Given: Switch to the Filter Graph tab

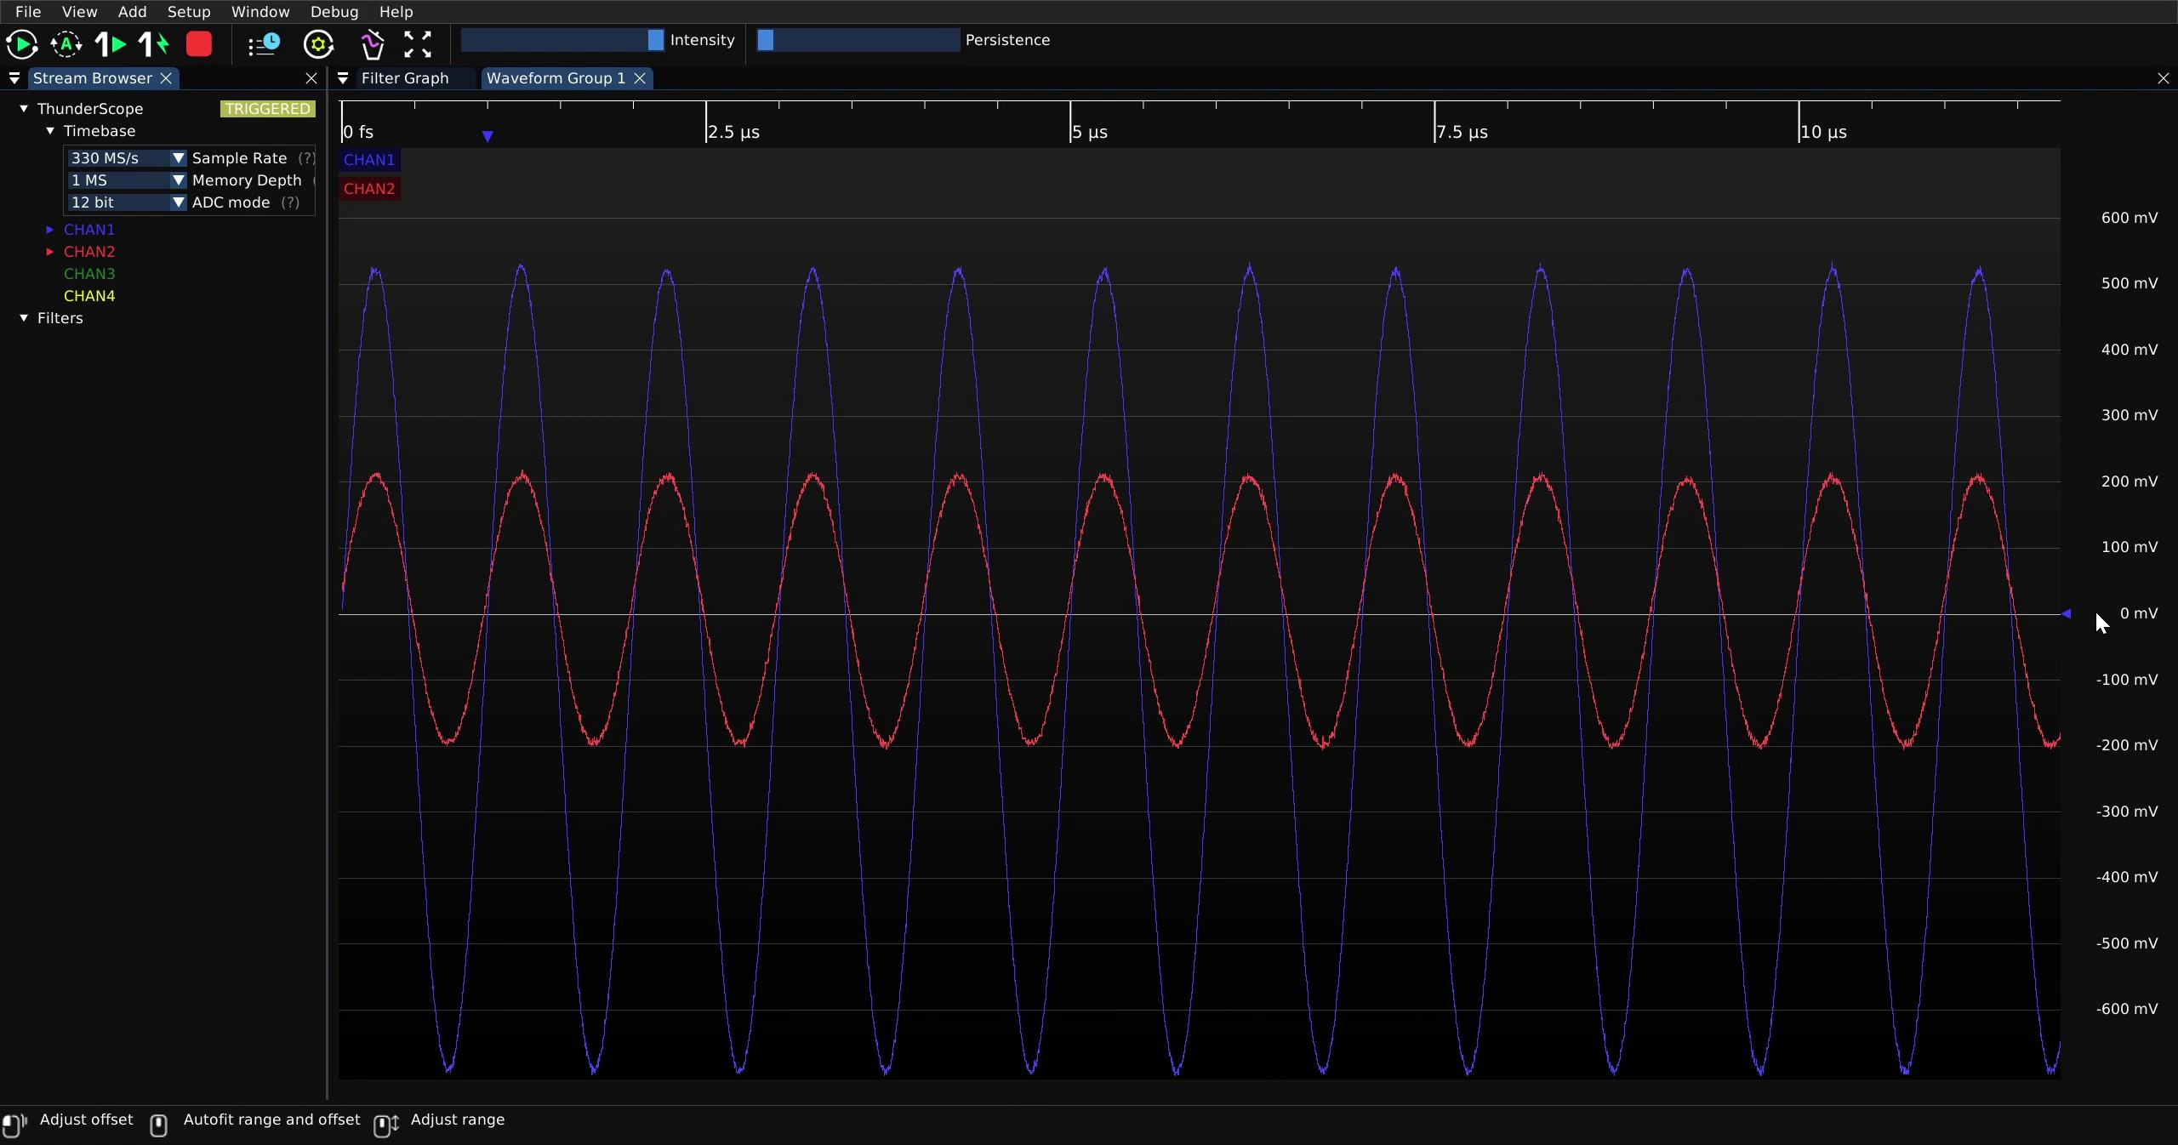Looking at the screenshot, I should click(405, 78).
